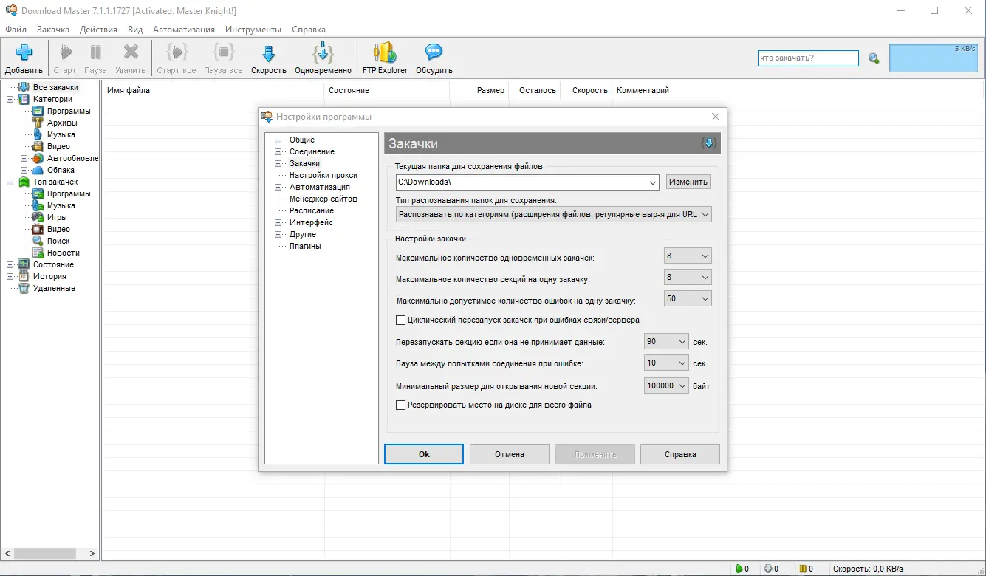Image resolution: width=986 pixels, height=576 pixels.
Task: Open the Автоматизация menu in menu bar
Action: point(184,30)
